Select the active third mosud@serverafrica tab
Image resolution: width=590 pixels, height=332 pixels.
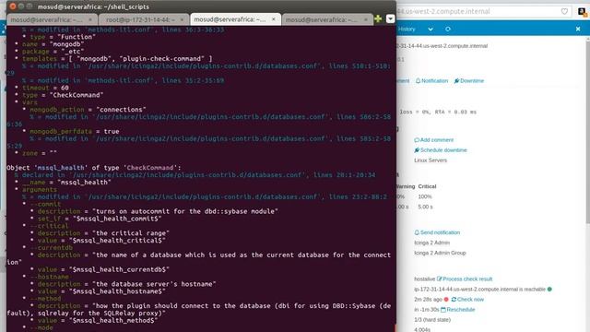235,19
